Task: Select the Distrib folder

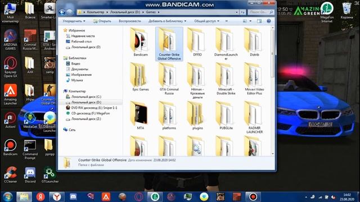Action: coord(254,43)
